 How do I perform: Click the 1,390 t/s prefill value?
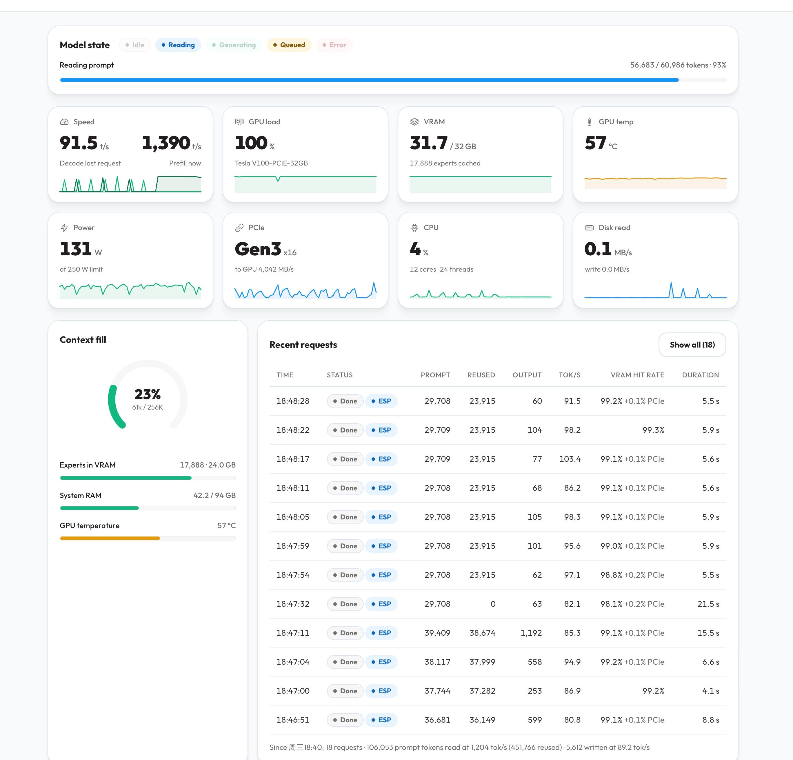172,143
